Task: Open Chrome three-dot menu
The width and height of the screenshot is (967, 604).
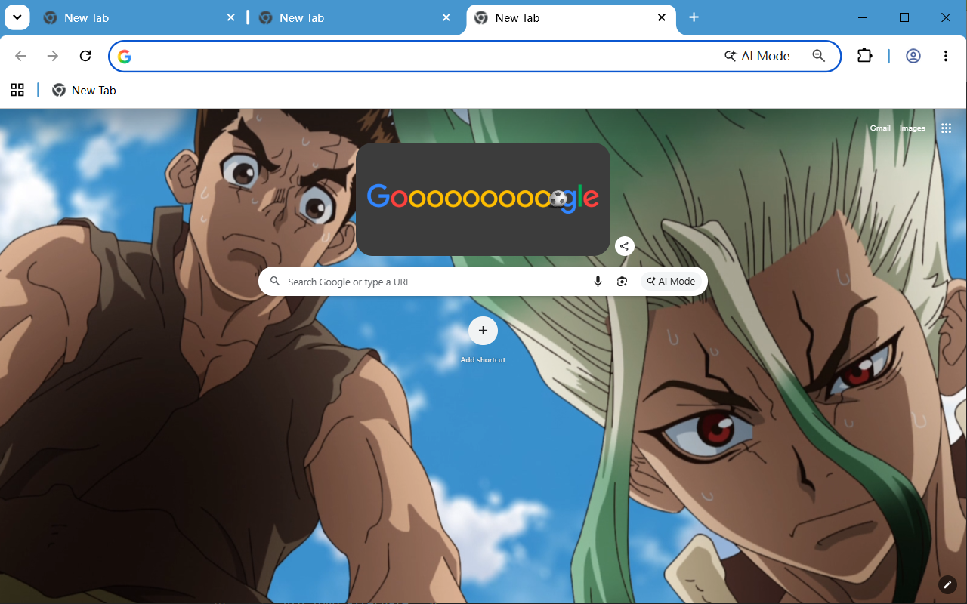Action: click(946, 56)
